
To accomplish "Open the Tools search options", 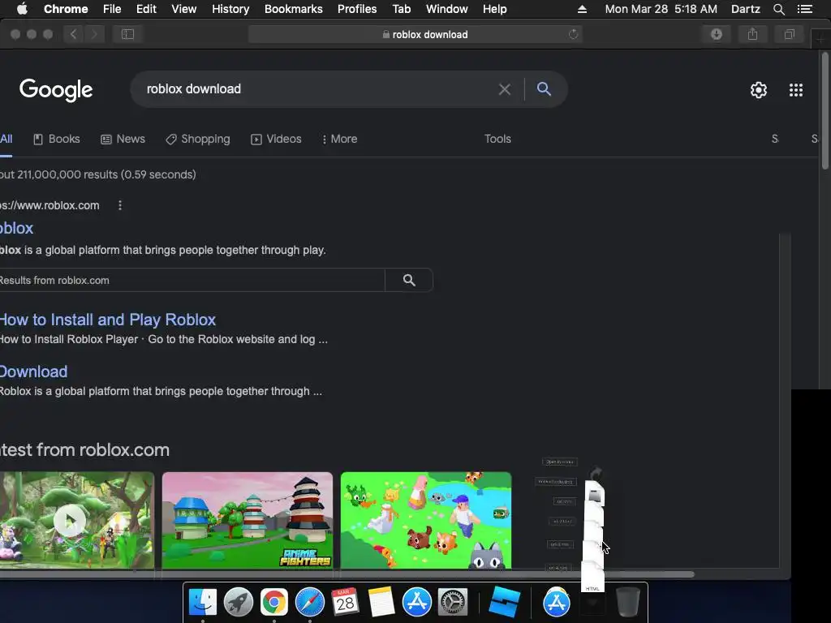I will click(x=497, y=139).
